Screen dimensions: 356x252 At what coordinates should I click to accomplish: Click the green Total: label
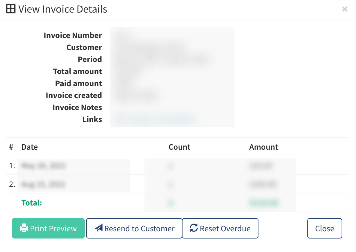[x=32, y=203]
